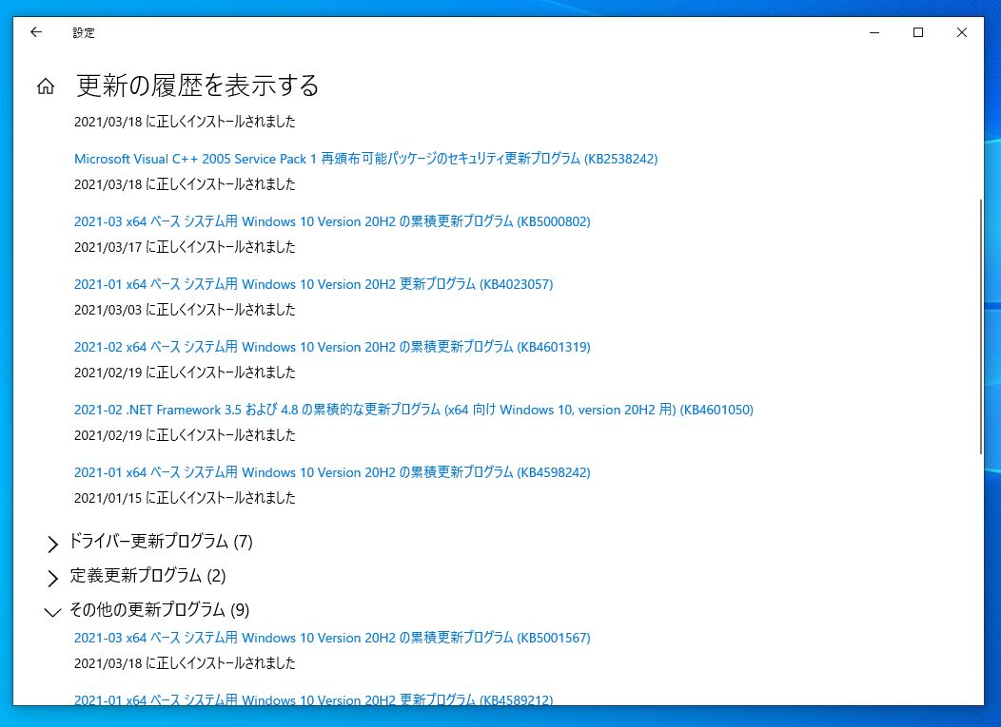1001x727 pixels.
Task: Open the KB4023057 update link
Action: (x=313, y=284)
